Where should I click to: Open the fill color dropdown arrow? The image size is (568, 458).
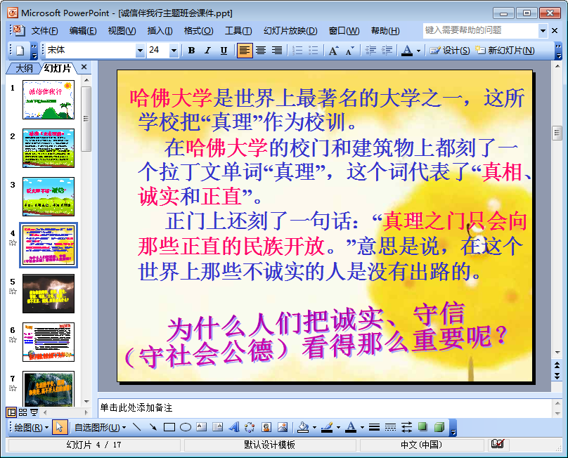pyautogui.click(x=314, y=428)
